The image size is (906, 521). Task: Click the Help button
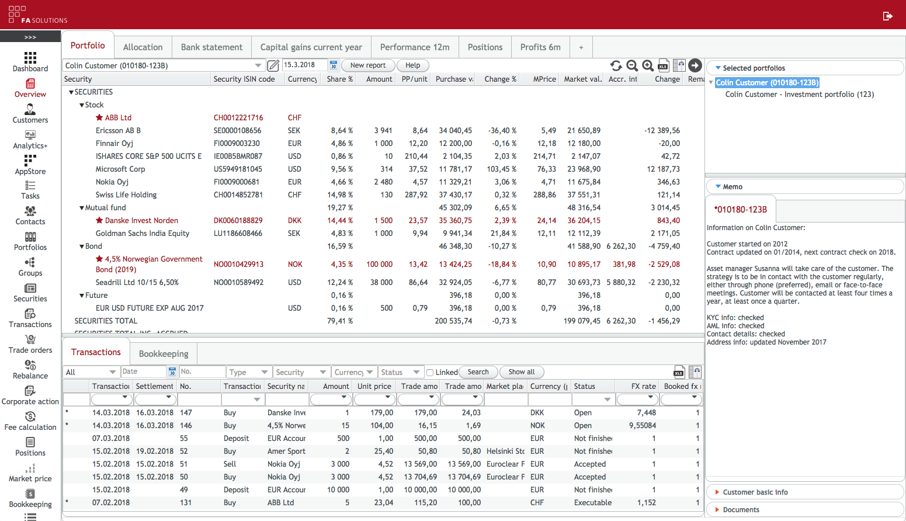(x=413, y=65)
